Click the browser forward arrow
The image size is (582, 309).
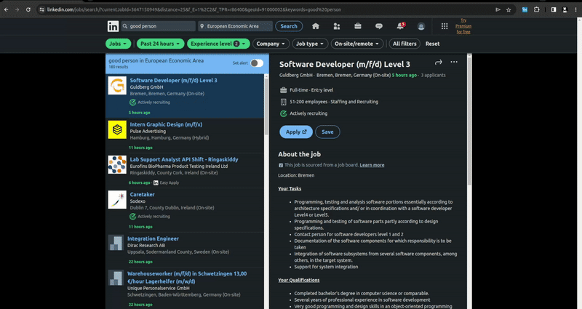point(17,9)
